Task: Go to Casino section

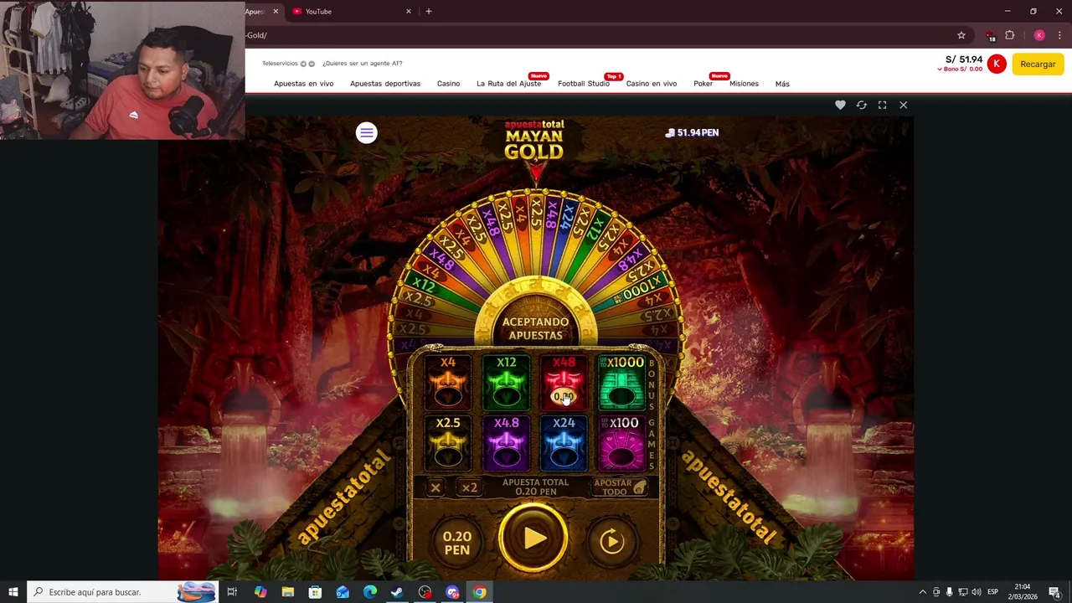Action: click(x=448, y=84)
